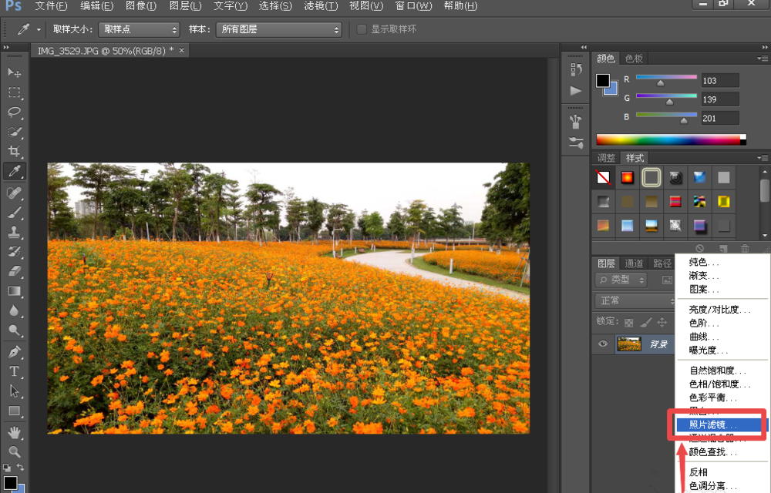The width and height of the screenshot is (771, 493).
Task: Select the Crop tool in the toolbox
Action: click(15, 152)
